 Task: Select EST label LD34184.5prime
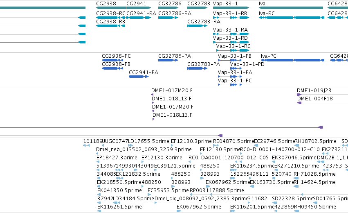[x=133, y=199]
